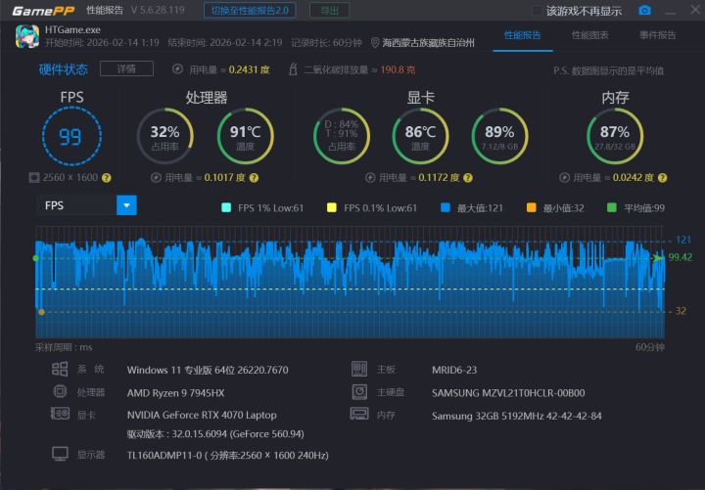Click AMD Ryzen 9 7945HX text

click(176, 393)
